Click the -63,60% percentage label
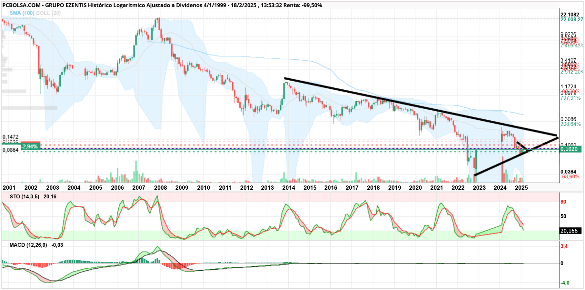 point(570,176)
